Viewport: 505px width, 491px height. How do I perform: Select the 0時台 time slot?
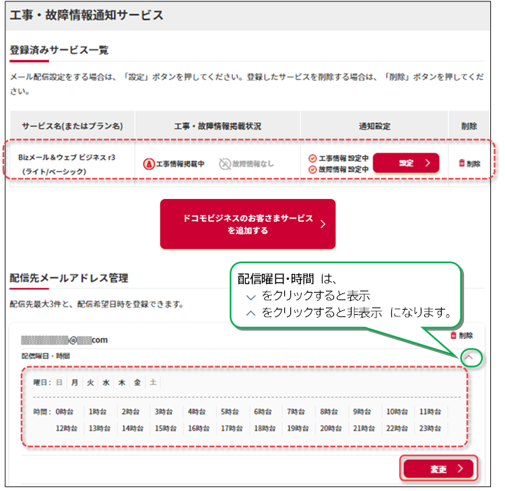[65, 411]
